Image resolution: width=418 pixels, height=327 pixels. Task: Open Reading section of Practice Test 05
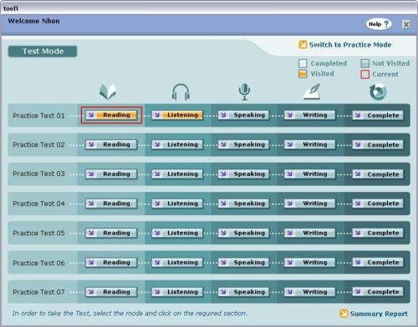[x=111, y=233]
